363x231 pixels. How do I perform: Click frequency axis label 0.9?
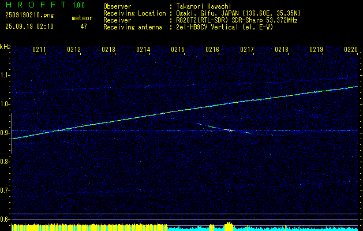pos(5,133)
